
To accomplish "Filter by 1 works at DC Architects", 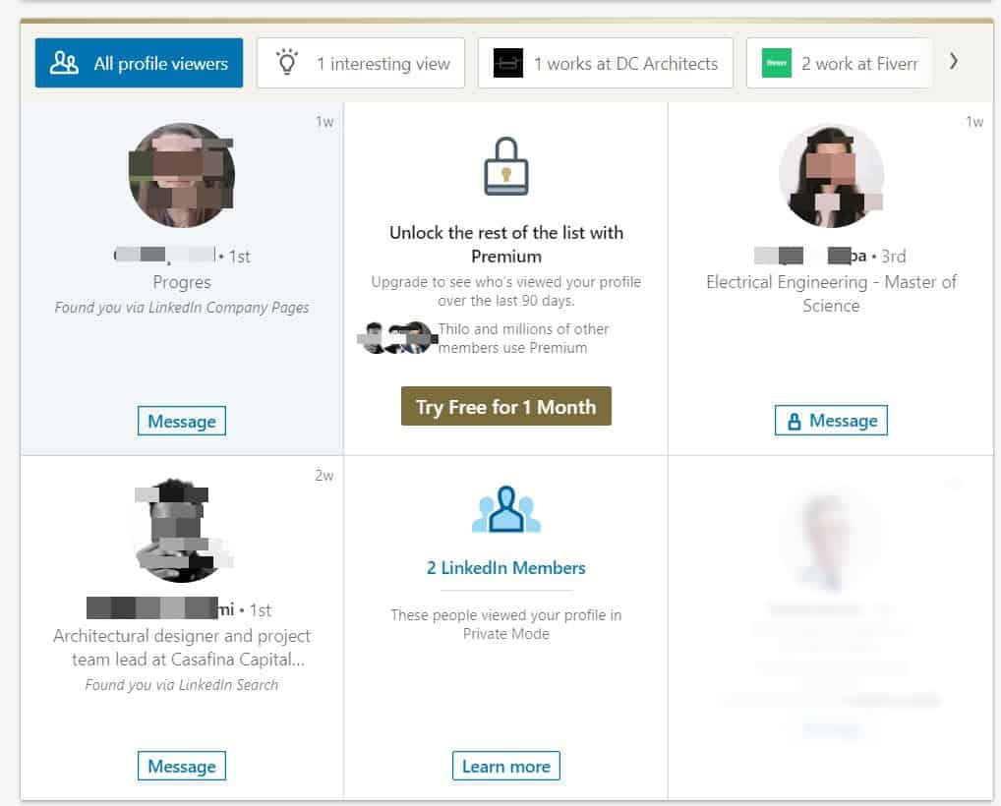I will [605, 63].
